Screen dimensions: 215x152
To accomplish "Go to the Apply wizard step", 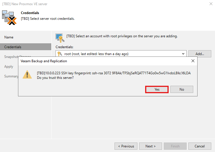I will (9, 67).
